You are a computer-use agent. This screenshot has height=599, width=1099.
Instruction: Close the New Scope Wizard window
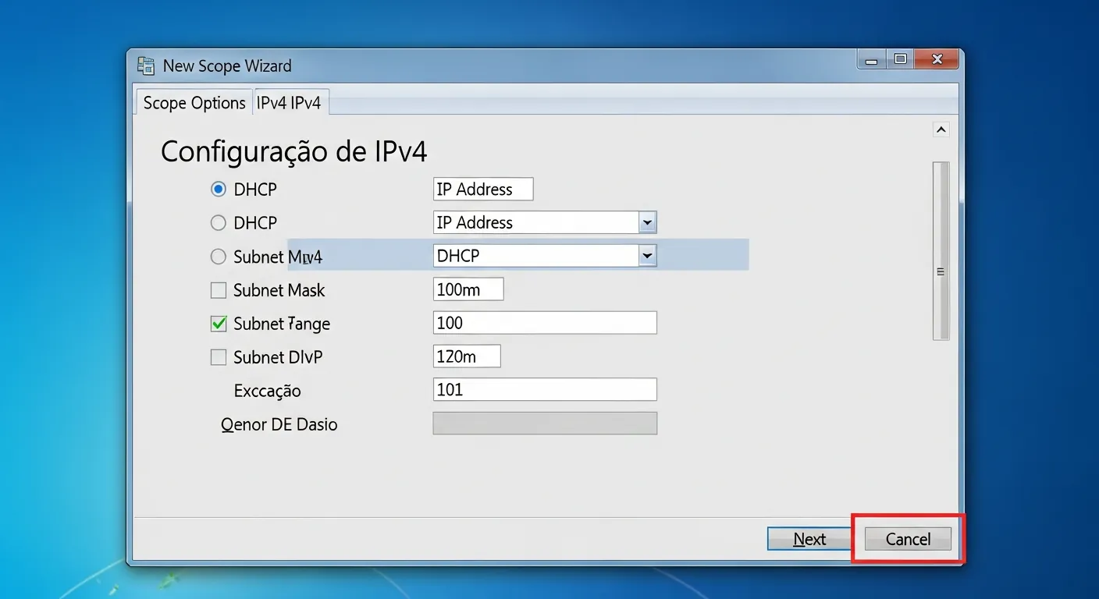pyautogui.click(x=937, y=59)
